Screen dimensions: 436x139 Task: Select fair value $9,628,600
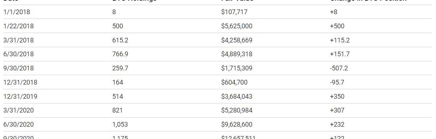(x=237, y=124)
